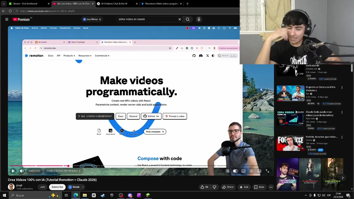Open jonyl channel avatar
This screenshot has width=354, height=199.
point(11,187)
